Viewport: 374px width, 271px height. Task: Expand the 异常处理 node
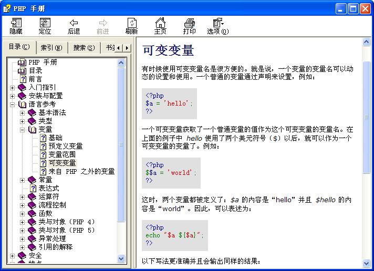click(x=22, y=239)
